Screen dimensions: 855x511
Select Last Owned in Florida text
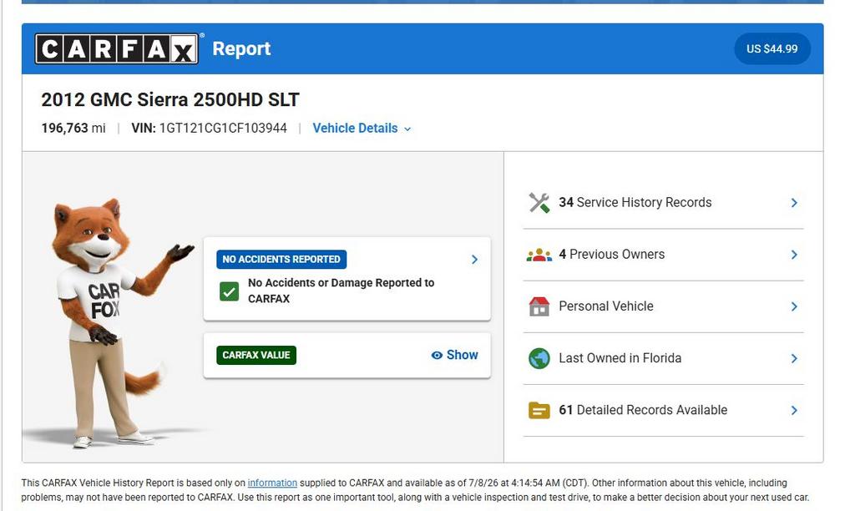pyautogui.click(x=620, y=358)
